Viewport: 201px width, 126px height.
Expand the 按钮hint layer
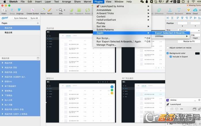click(x=2, y=82)
